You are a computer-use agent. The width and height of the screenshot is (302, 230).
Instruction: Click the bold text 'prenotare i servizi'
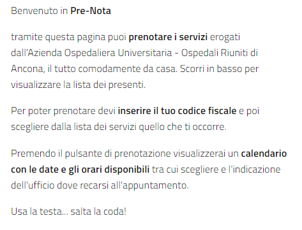[x=168, y=37]
